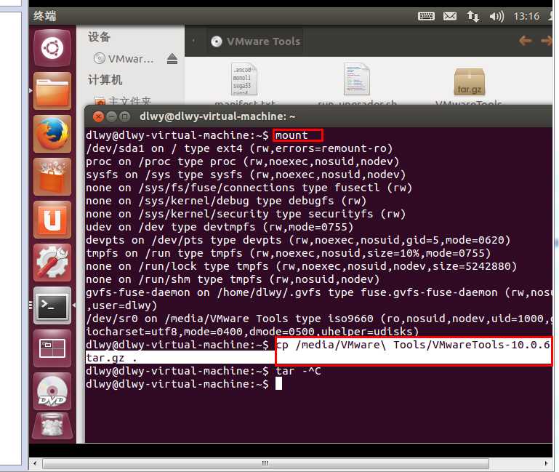Close the terminal window red button
The height and width of the screenshot is (472, 559).
pyautogui.click(x=98, y=116)
